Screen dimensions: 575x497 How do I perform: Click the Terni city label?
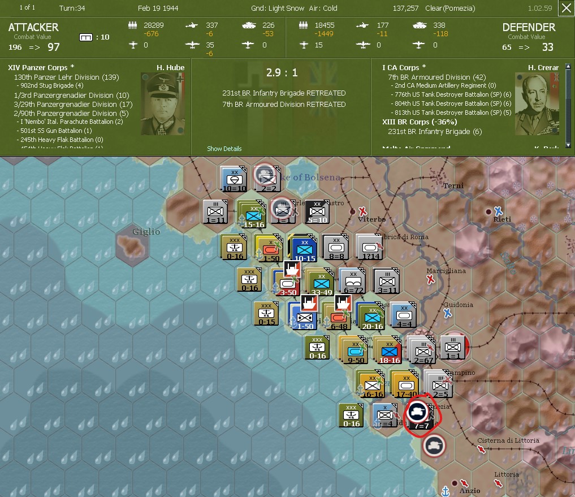[453, 185]
